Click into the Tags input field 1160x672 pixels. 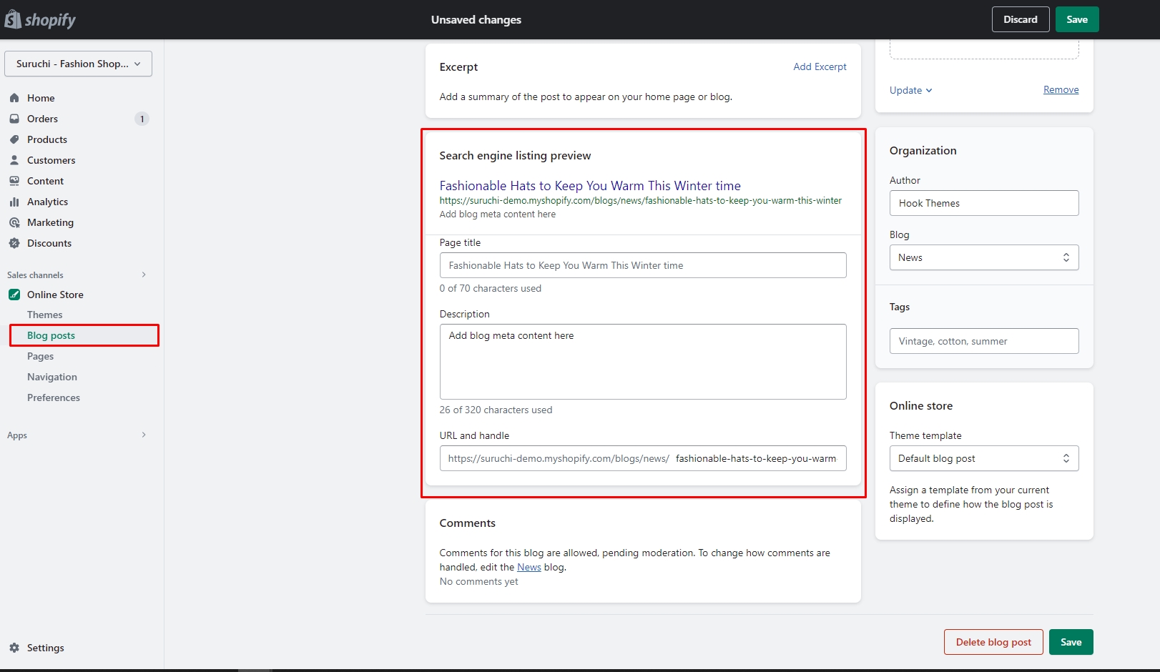(x=983, y=341)
